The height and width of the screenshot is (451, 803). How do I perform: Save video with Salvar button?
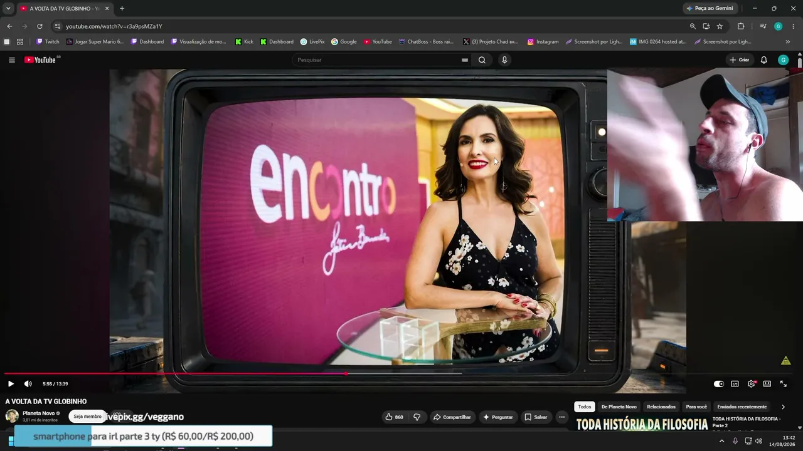536,417
